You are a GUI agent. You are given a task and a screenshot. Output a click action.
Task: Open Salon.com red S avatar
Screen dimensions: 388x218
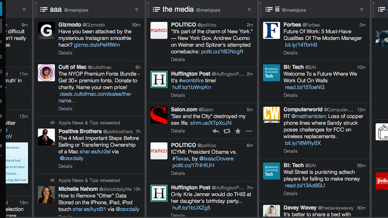159,115
